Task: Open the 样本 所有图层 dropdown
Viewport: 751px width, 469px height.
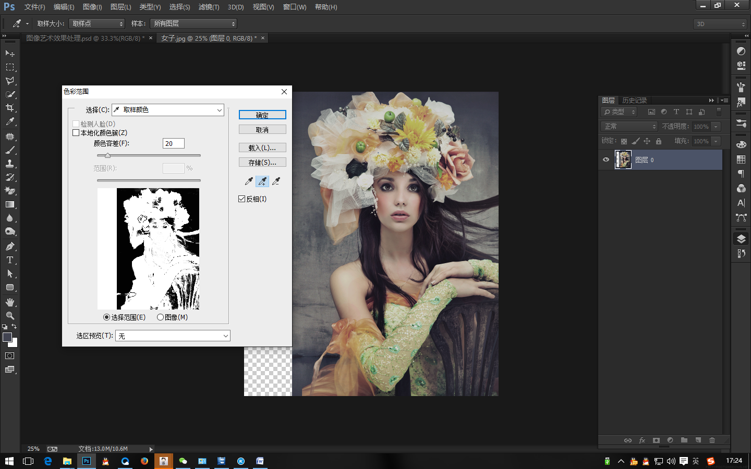Action: click(193, 23)
